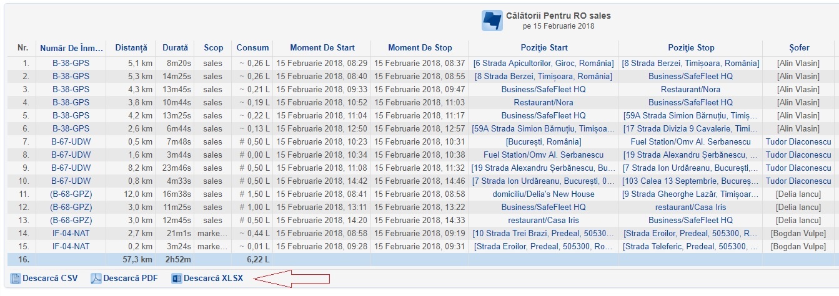Open stop position 8 Strada Berzei in row 1
Image resolution: width=839 pixels, height=296 pixels.
pyautogui.click(x=691, y=64)
